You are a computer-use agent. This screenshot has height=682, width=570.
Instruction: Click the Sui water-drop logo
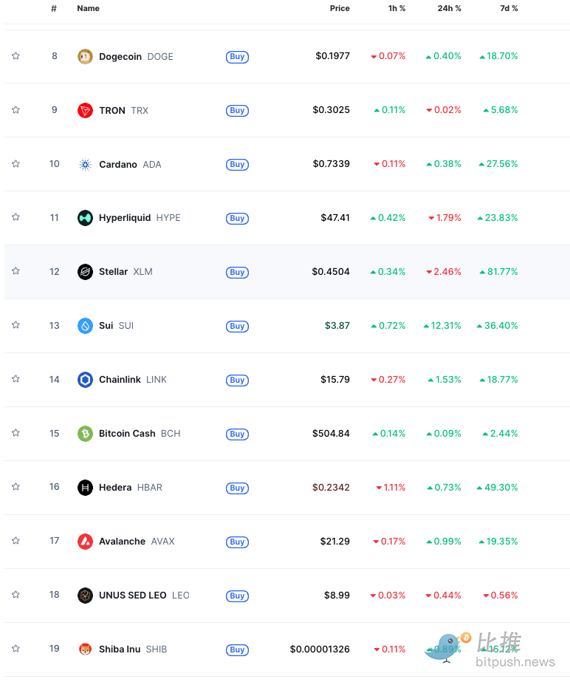click(x=85, y=326)
